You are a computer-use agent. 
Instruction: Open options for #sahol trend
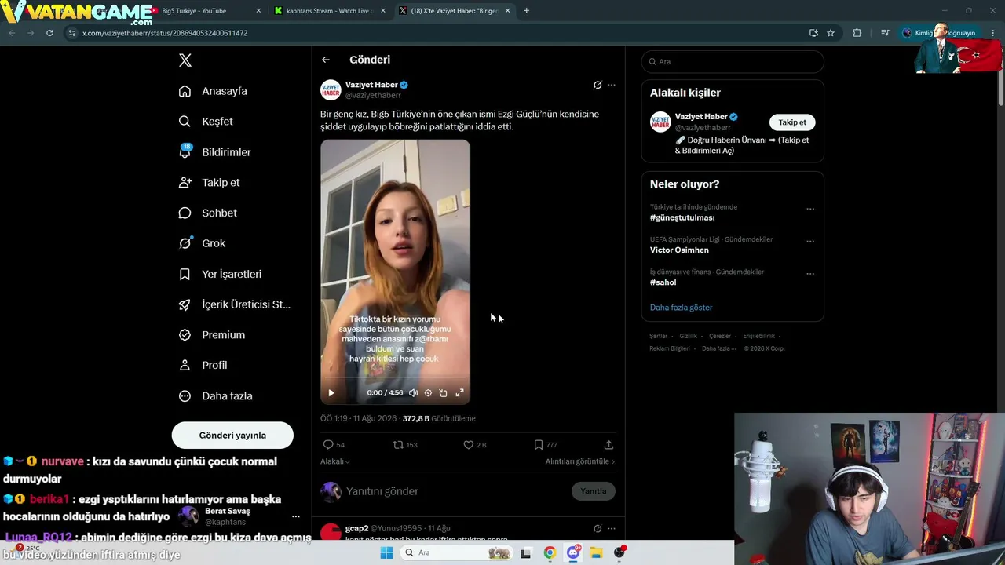[810, 274]
